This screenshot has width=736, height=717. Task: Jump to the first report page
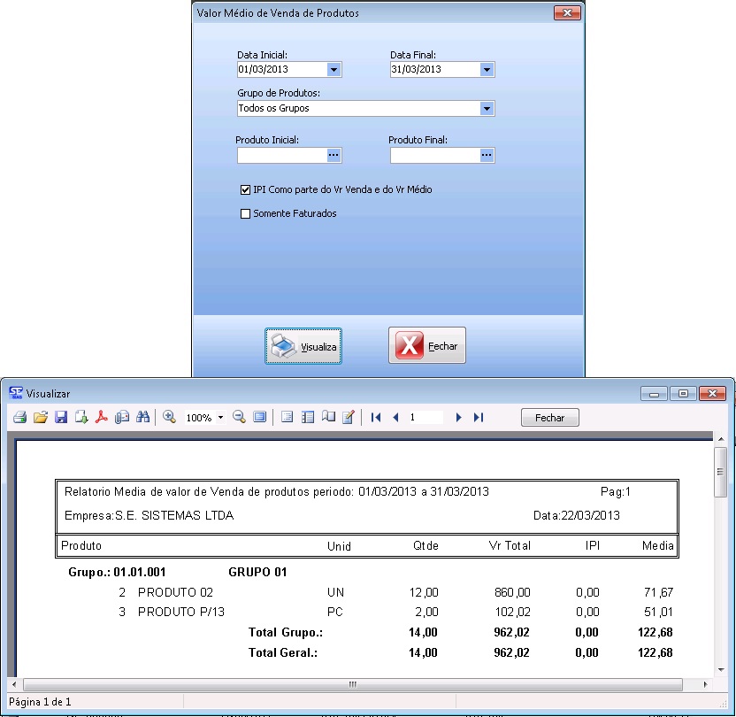coord(376,418)
